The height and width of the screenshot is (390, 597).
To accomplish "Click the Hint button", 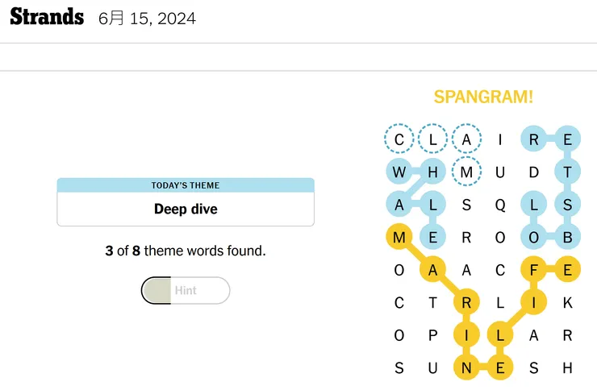I will (186, 291).
